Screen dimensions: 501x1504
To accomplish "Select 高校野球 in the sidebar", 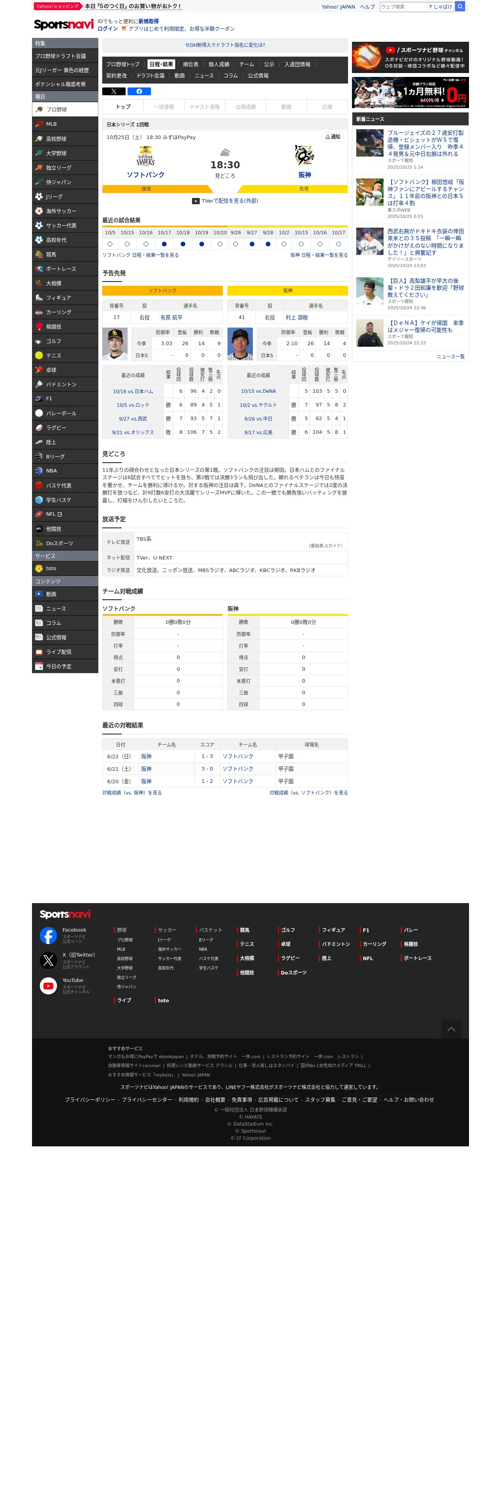I will coord(65,139).
